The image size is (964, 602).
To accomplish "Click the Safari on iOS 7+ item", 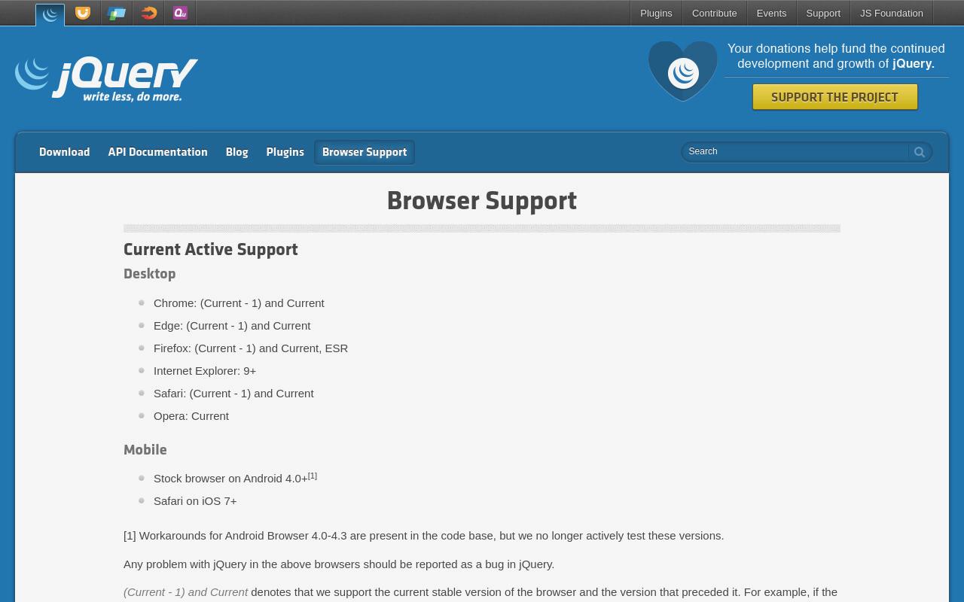I will (195, 500).
